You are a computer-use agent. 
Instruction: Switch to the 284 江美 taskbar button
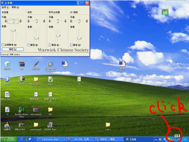point(80,139)
